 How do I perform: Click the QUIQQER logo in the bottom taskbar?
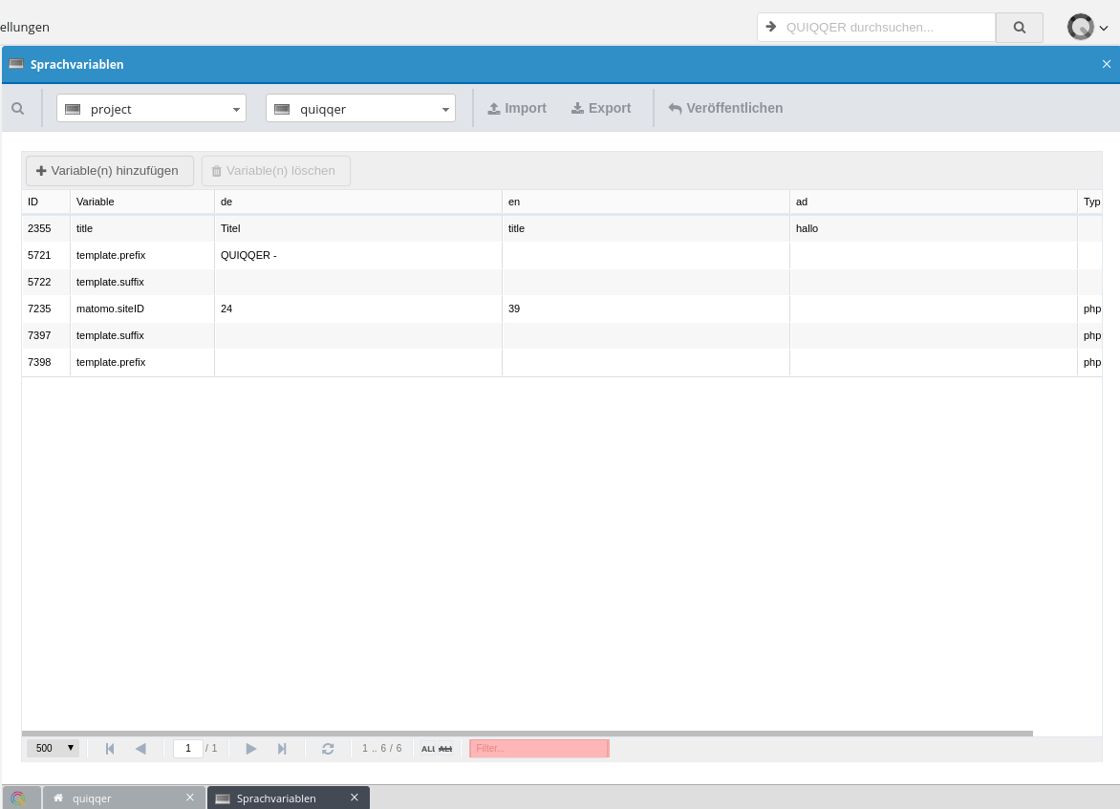(x=19, y=798)
